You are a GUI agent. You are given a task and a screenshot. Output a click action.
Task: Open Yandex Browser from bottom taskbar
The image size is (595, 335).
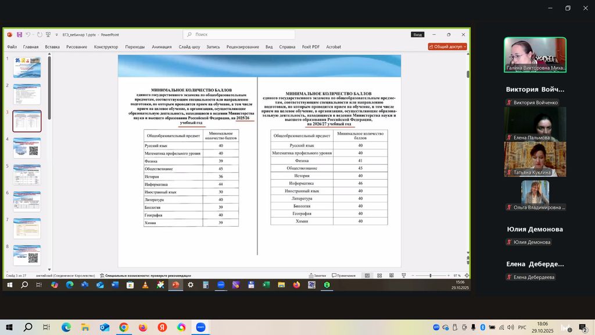162,327
